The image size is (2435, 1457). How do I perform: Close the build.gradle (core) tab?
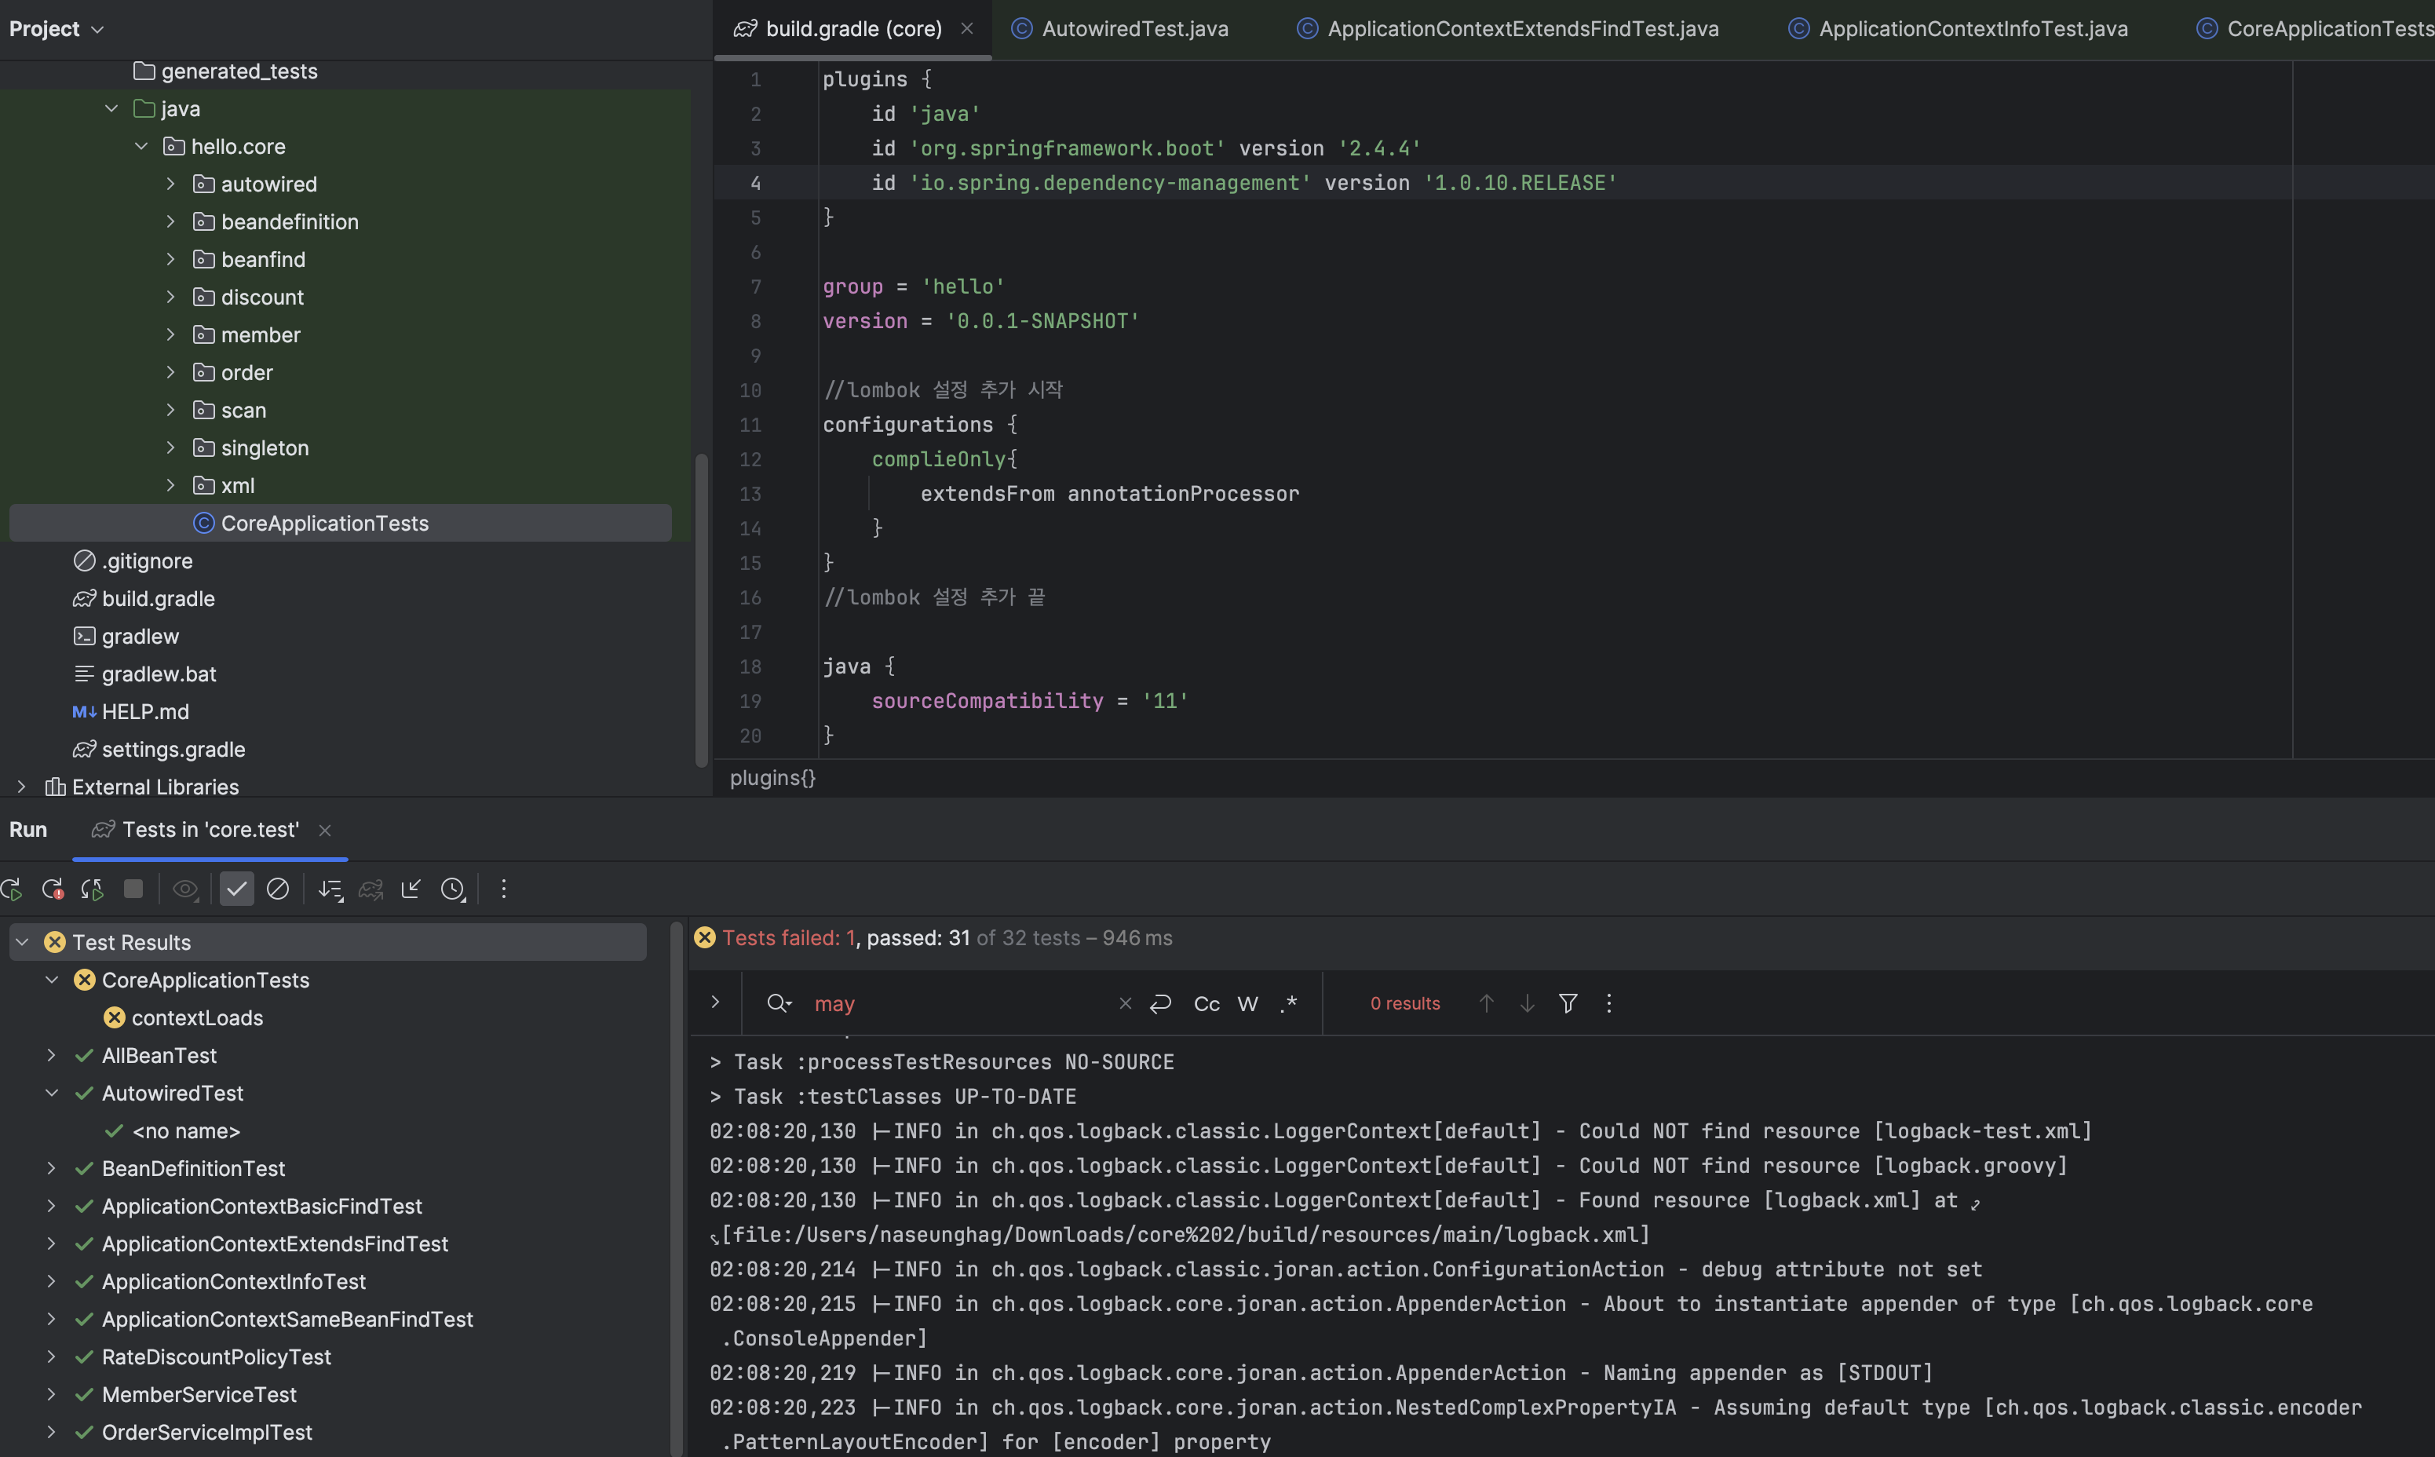coord(967,28)
